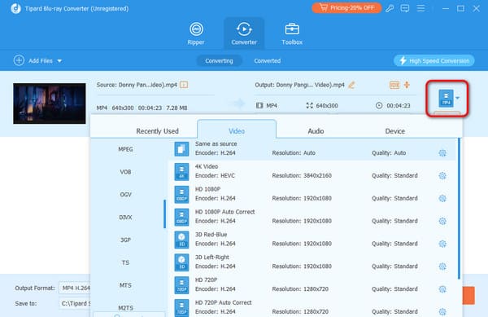Switch to the Audio tab
The height and width of the screenshot is (317, 488).
pos(316,131)
